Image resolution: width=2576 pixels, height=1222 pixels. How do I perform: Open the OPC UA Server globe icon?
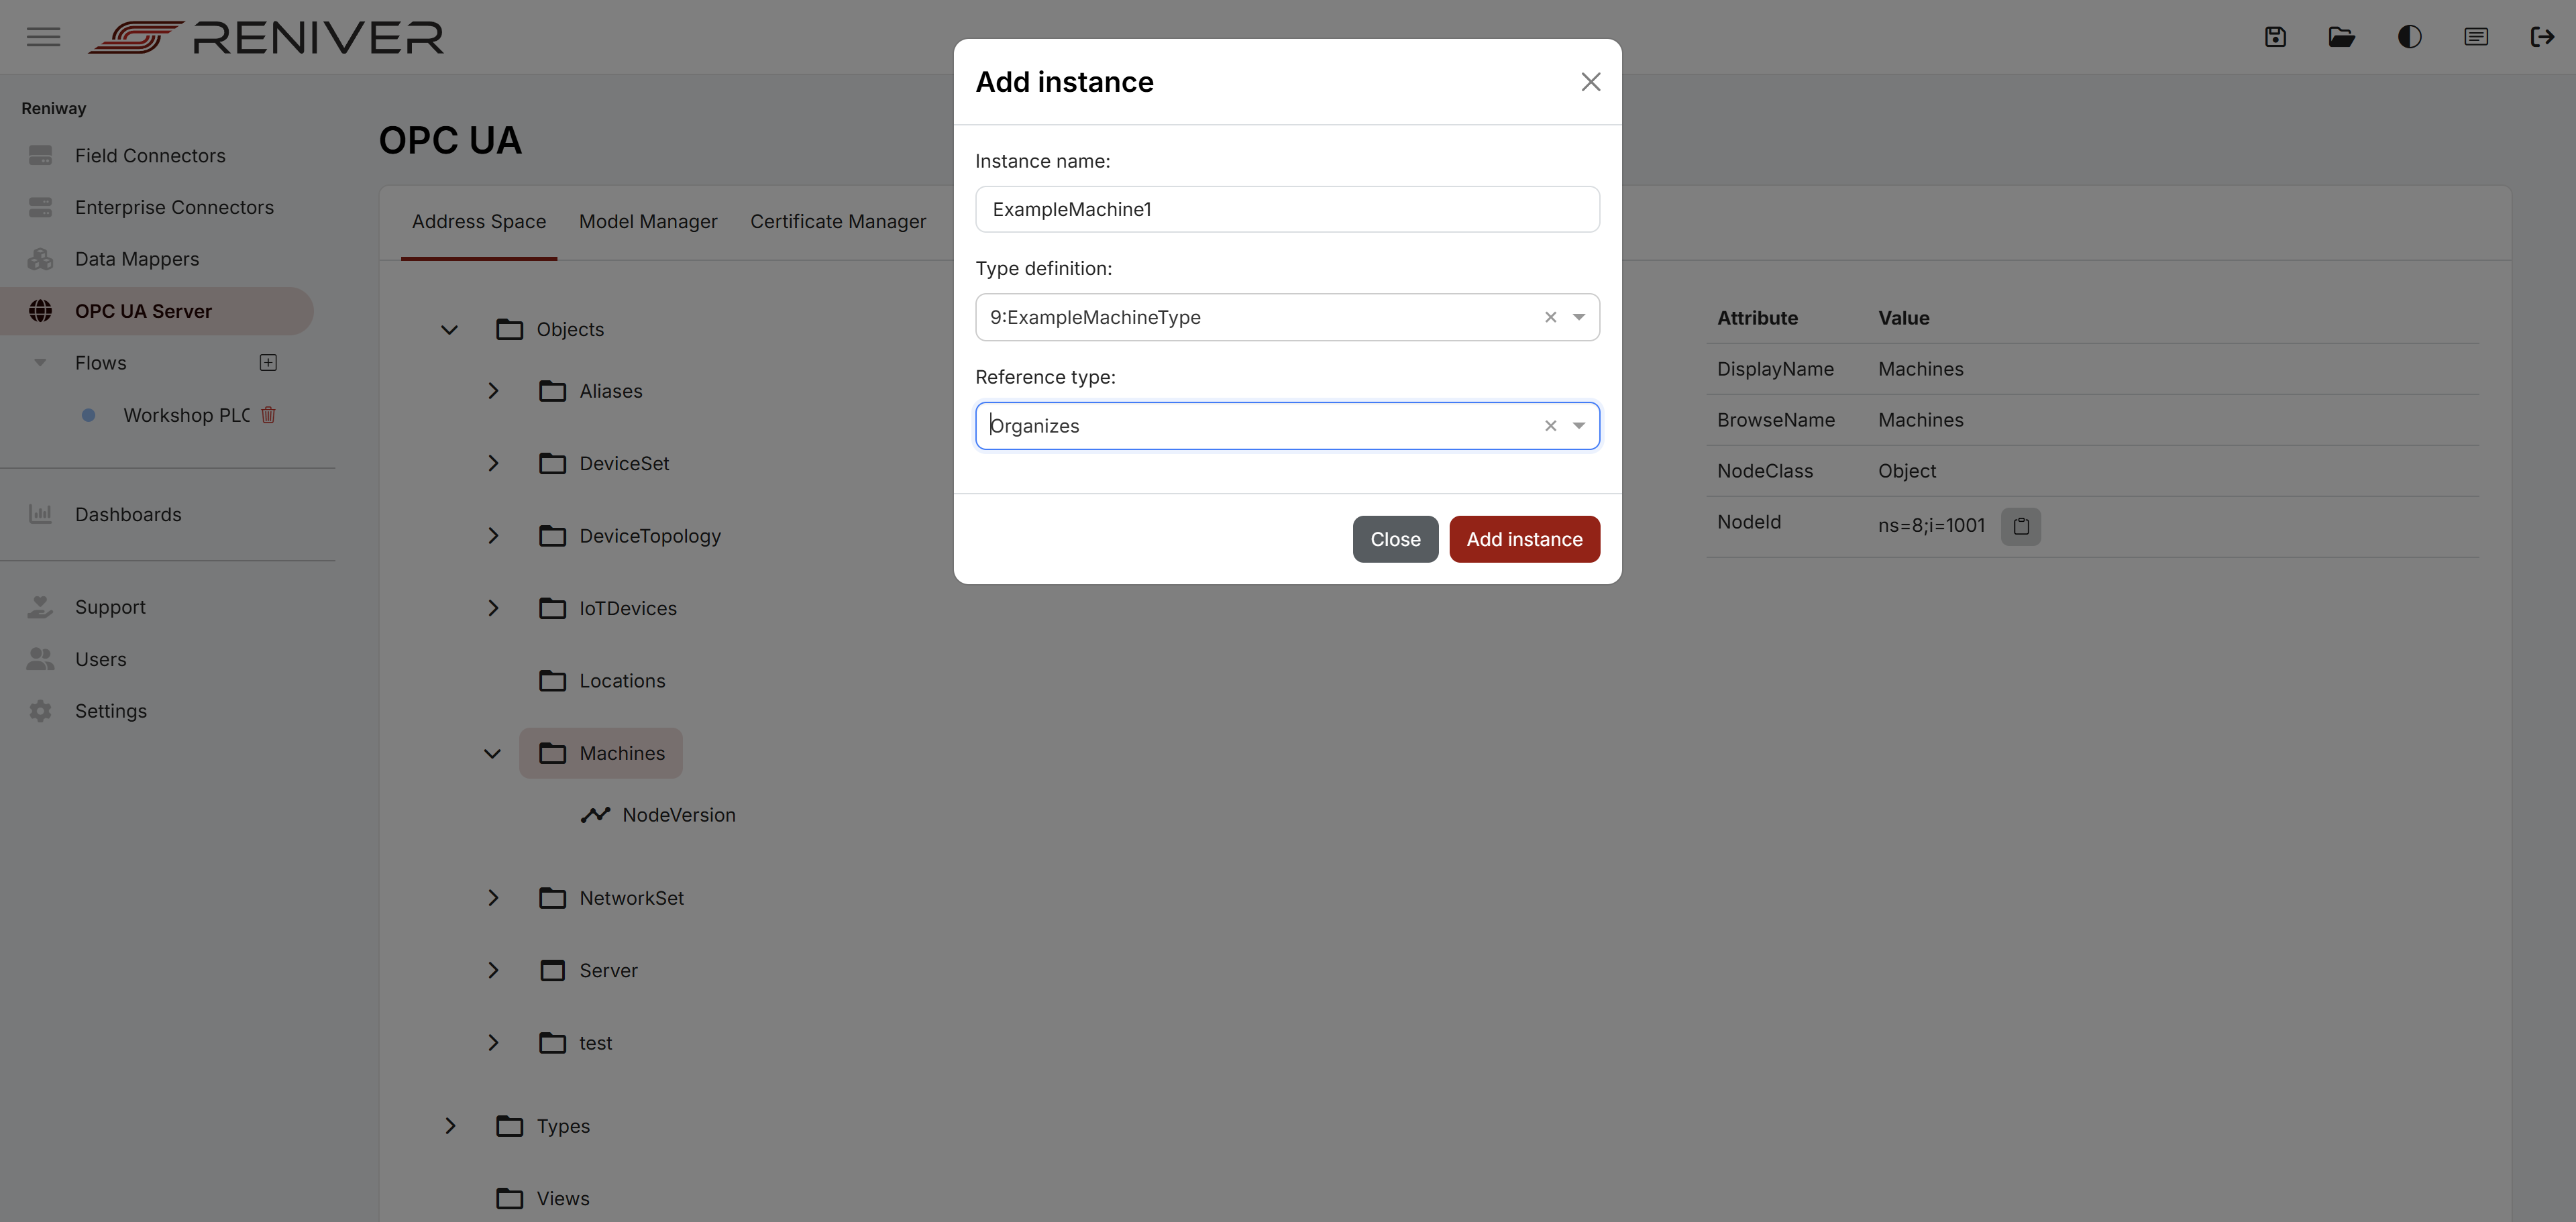pos(40,310)
